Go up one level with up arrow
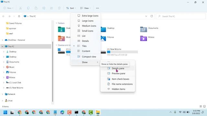The image size is (207, 116). [19, 16]
